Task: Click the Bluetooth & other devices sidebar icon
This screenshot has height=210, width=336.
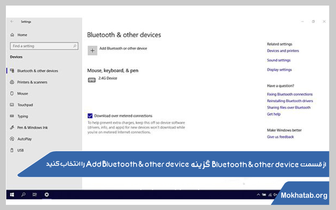Action: [x=12, y=71]
